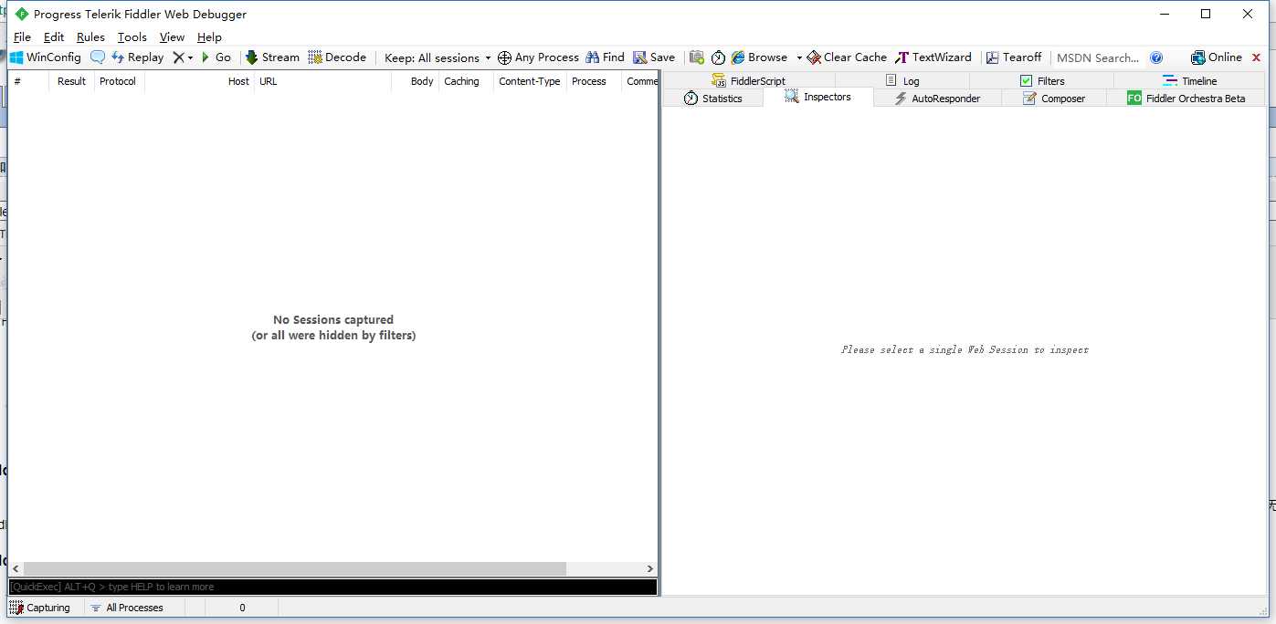Toggle Stream mode in toolbar
This screenshot has width=1276, height=624.
(272, 57)
